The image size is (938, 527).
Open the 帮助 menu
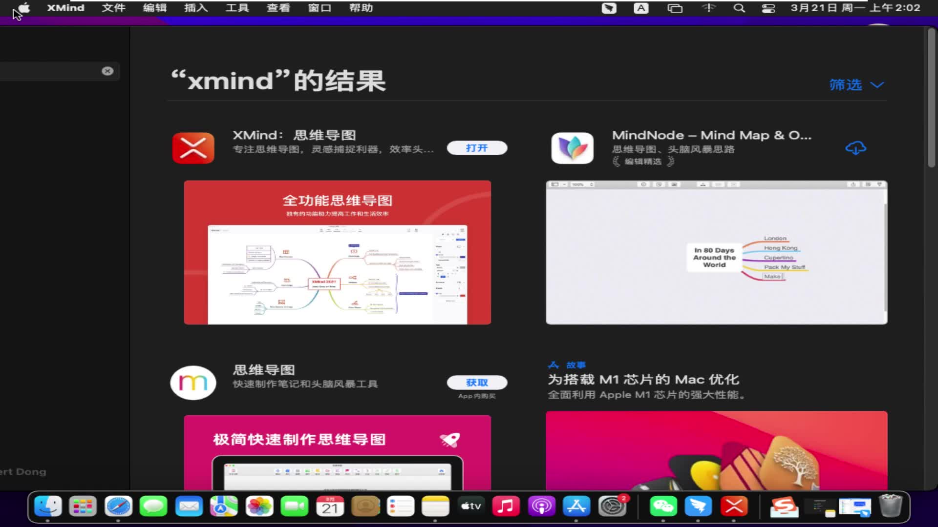point(360,8)
